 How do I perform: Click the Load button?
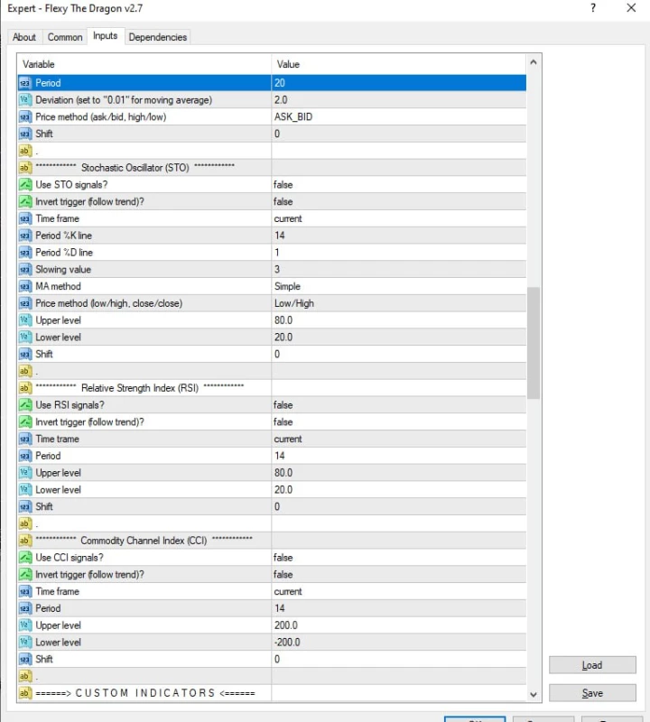coord(591,665)
